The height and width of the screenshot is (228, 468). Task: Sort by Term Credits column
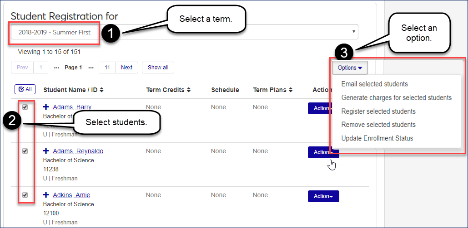click(x=168, y=90)
